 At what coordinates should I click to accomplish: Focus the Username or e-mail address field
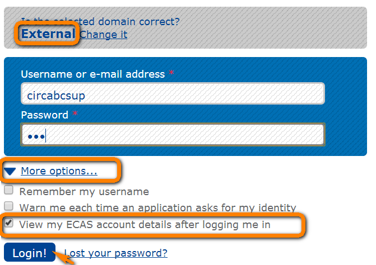(173, 94)
